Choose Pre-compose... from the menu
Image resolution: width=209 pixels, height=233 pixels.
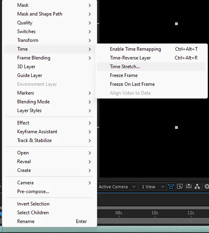coord(50,192)
